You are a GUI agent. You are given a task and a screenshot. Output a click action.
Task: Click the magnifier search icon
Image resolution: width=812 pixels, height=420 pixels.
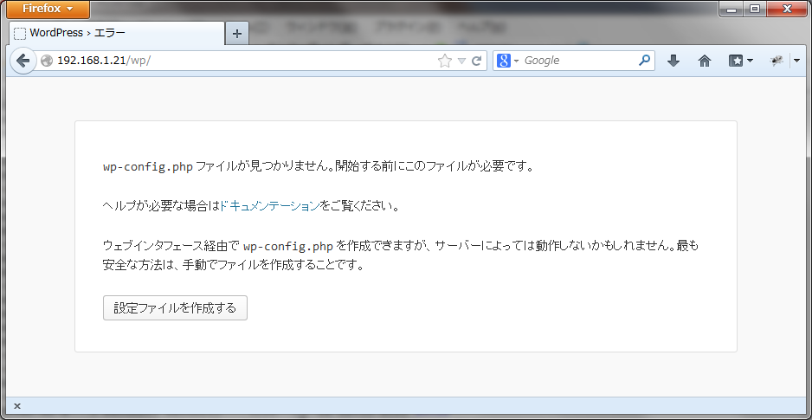tap(644, 61)
